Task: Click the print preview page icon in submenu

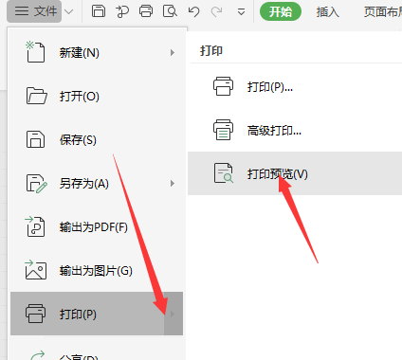Action: coord(224,173)
